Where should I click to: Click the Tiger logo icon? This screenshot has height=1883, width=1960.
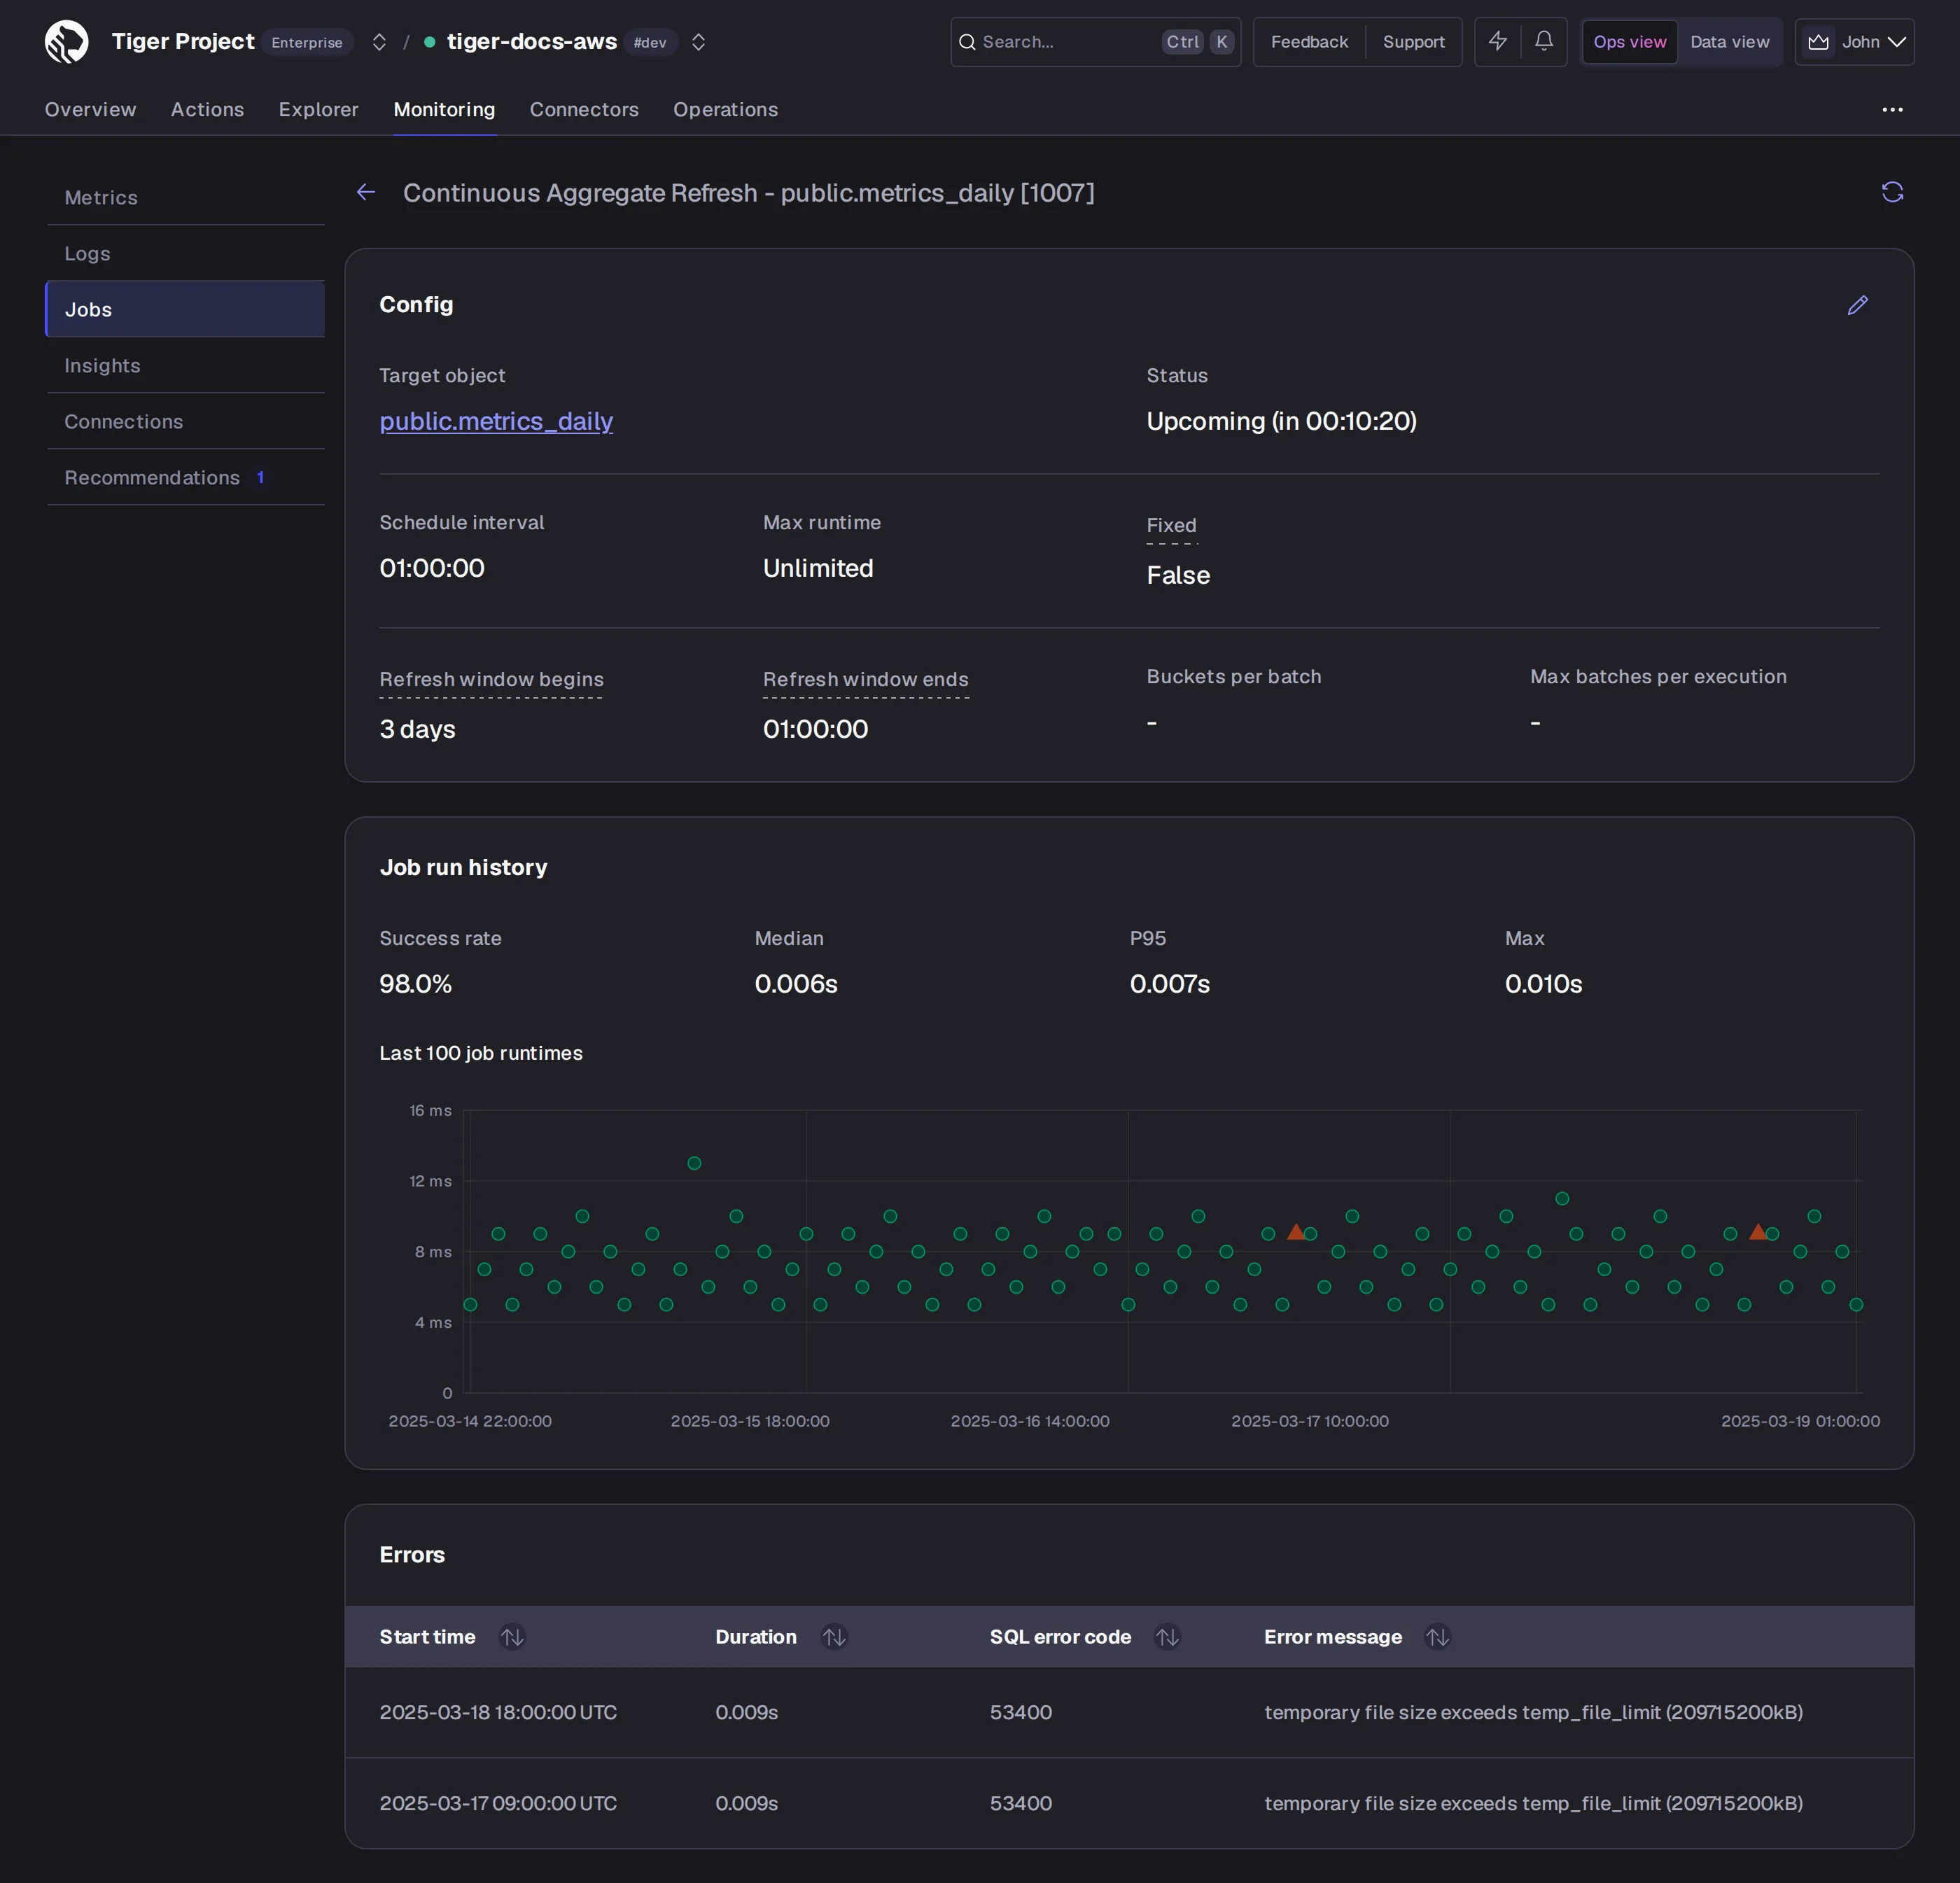[x=66, y=42]
